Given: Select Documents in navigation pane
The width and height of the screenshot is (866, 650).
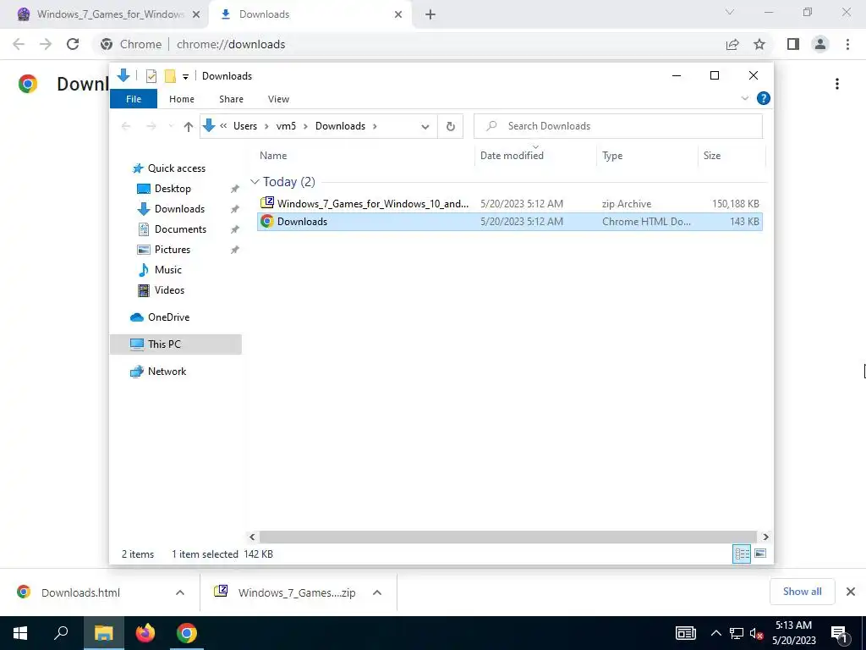Looking at the screenshot, I should tap(180, 229).
